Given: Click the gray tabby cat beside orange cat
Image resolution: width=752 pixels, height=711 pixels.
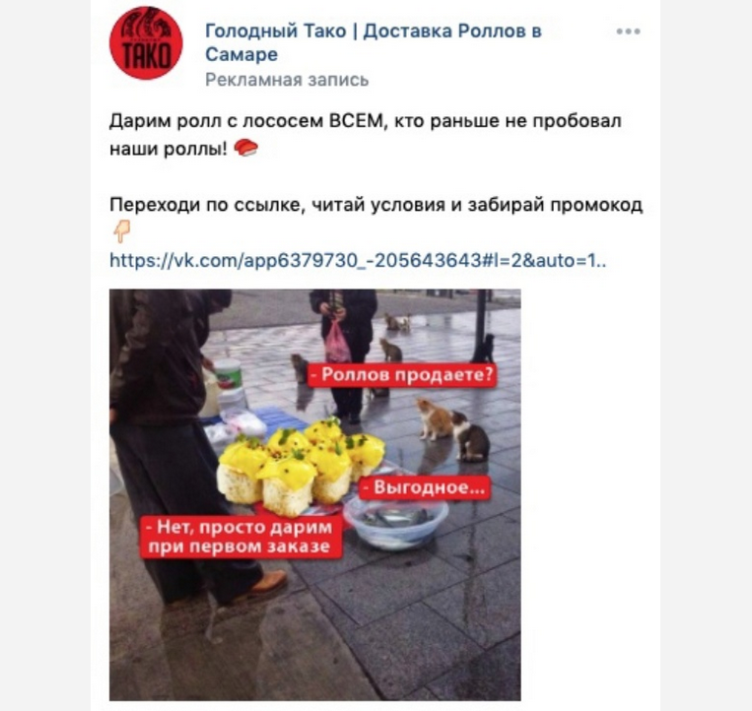Looking at the screenshot, I should coord(470,437).
